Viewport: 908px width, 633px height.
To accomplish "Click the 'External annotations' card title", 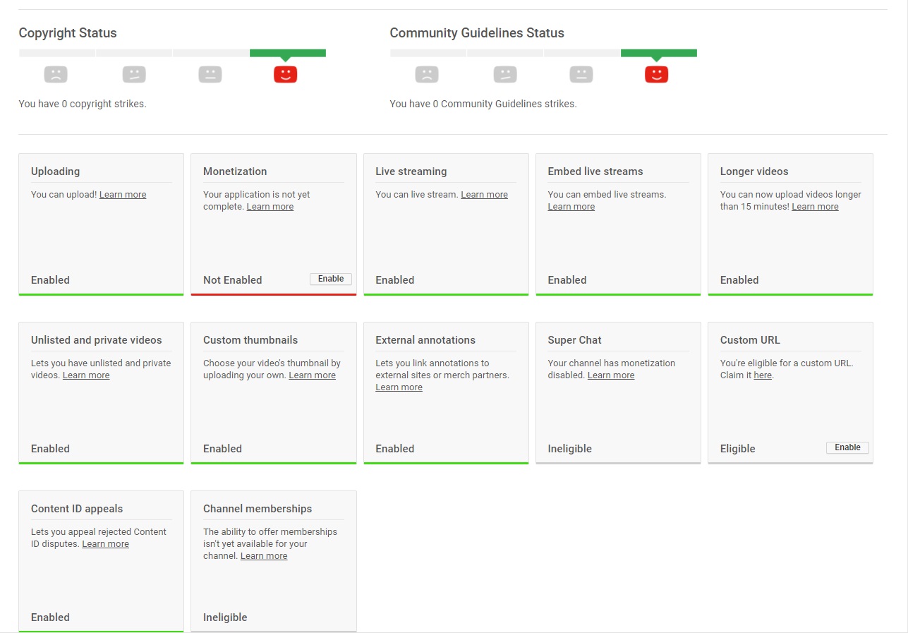I will (x=425, y=340).
